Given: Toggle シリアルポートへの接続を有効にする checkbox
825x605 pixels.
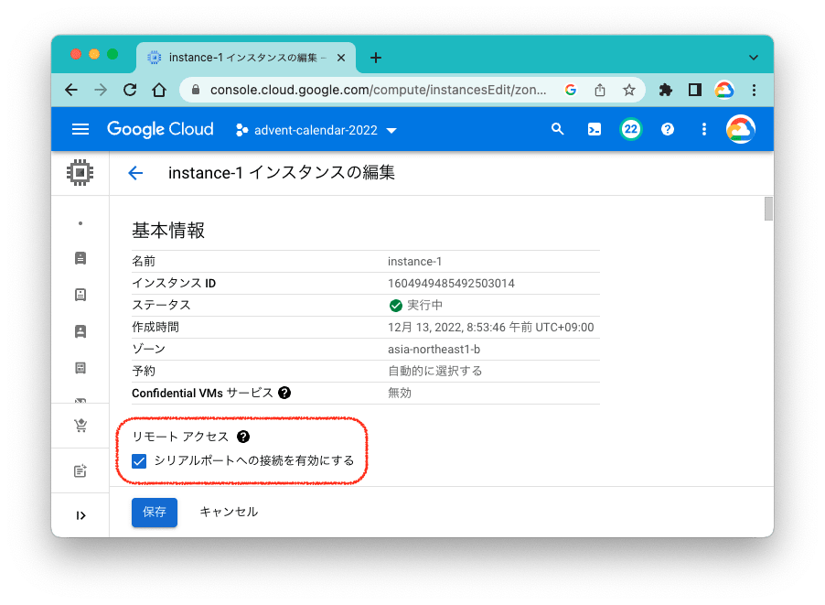Looking at the screenshot, I should pos(139,461).
